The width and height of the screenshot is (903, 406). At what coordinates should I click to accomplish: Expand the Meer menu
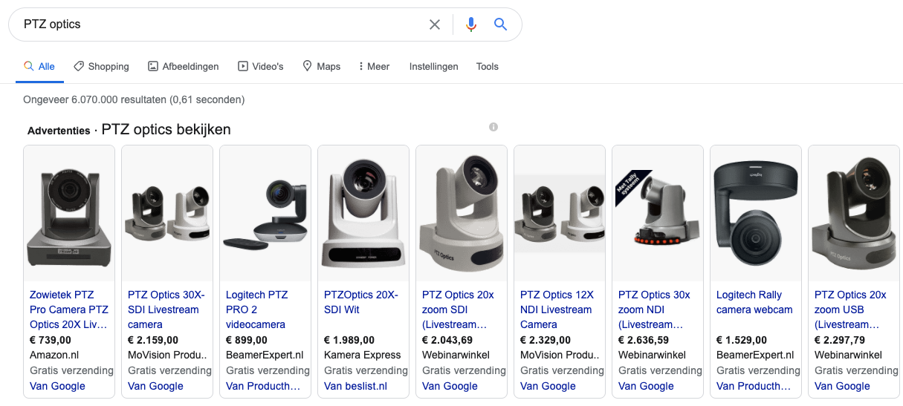(375, 66)
